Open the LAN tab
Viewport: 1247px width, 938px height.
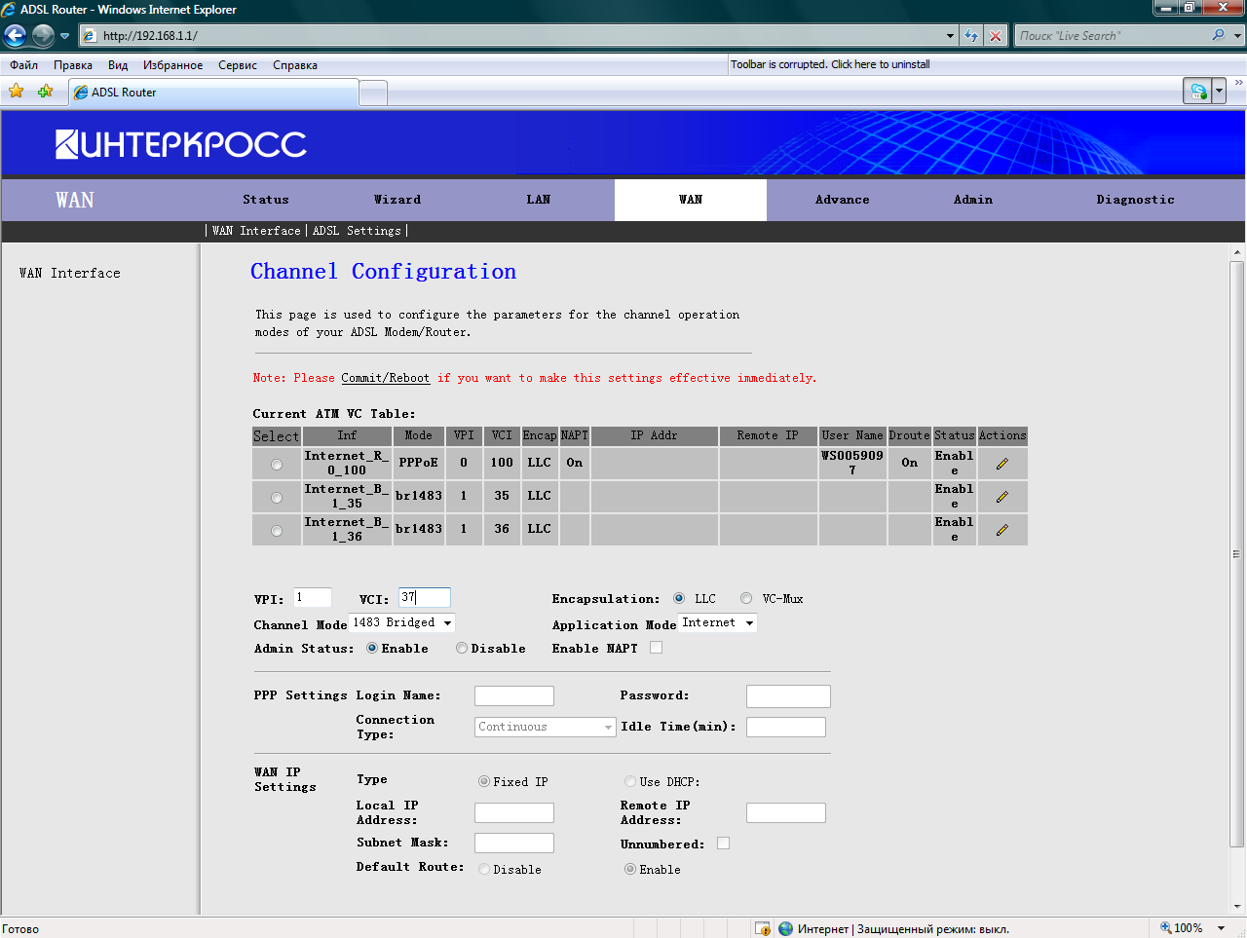pos(539,200)
